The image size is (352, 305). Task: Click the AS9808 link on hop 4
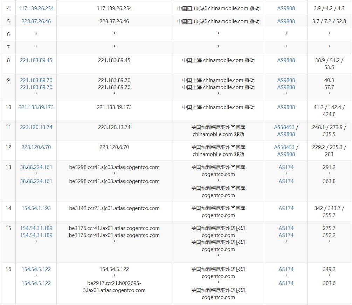point(286,8)
